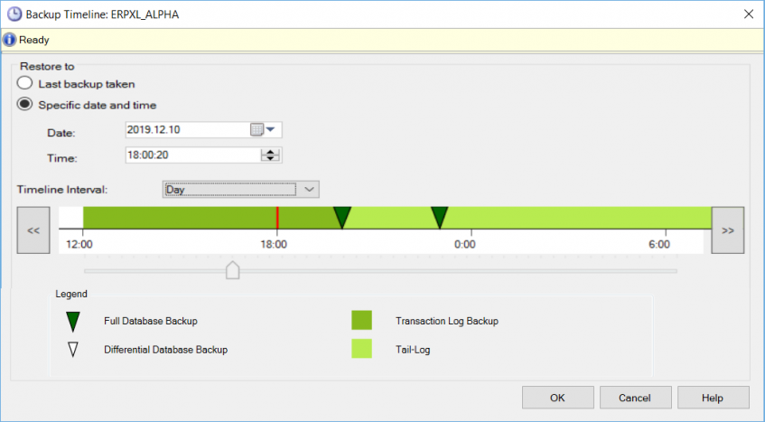Image resolution: width=765 pixels, height=422 pixels.
Task: Click the Ready status info icon
Action: pyautogui.click(x=10, y=40)
